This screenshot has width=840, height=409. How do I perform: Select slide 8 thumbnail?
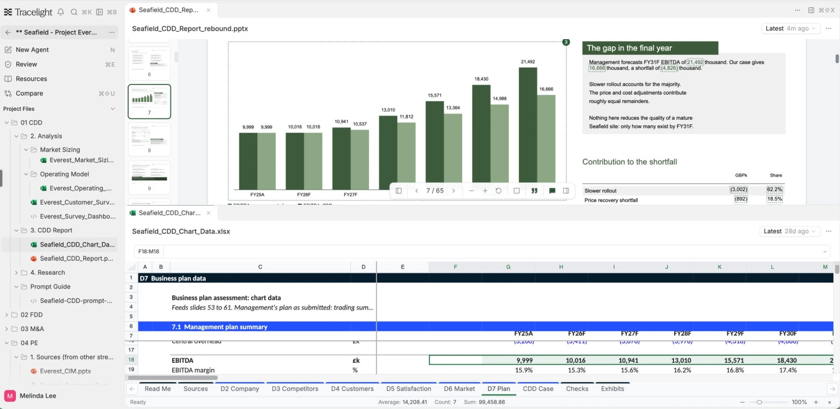(149, 139)
